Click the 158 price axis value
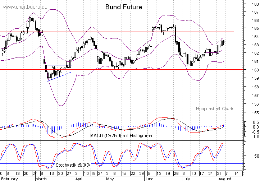The height and width of the screenshot is (181, 260). (255, 87)
